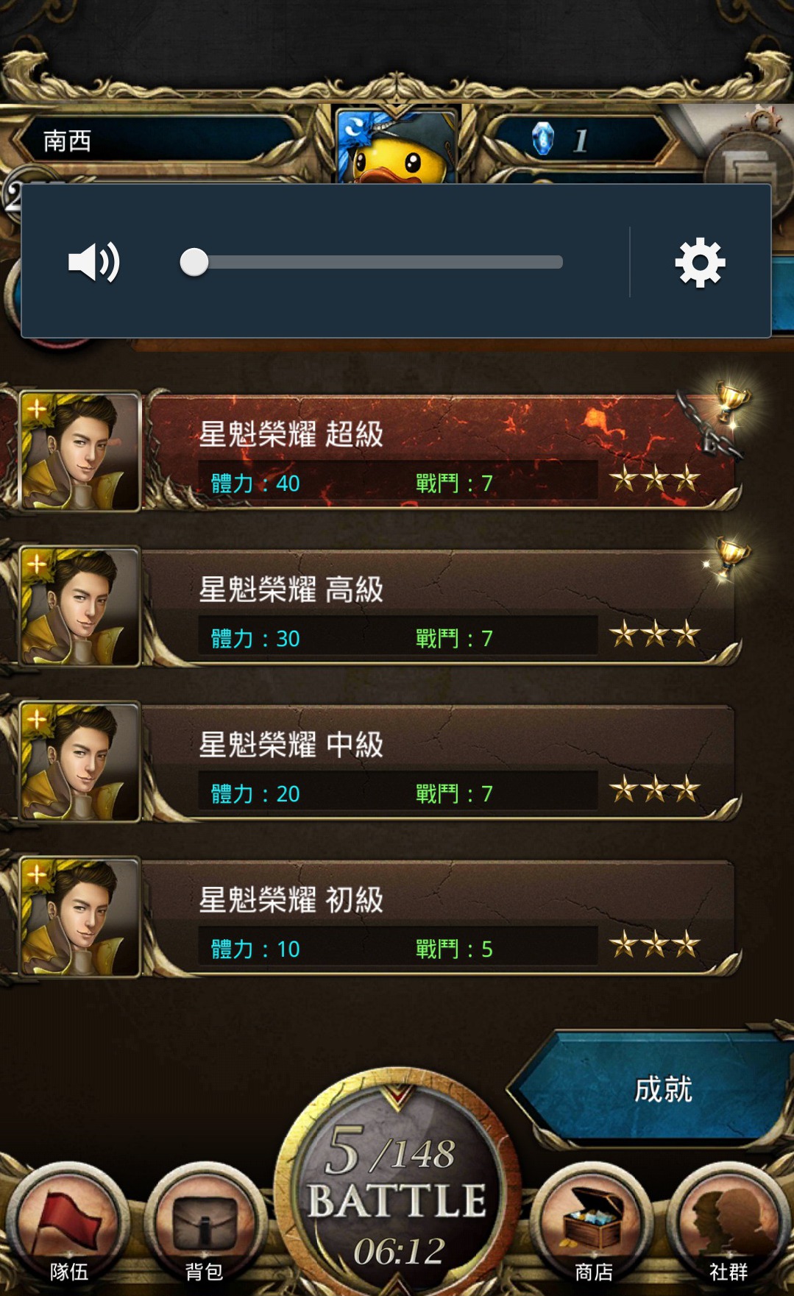Open the 隊伍 team flag icon
794x1296 pixels.
tap(68, 1225)
